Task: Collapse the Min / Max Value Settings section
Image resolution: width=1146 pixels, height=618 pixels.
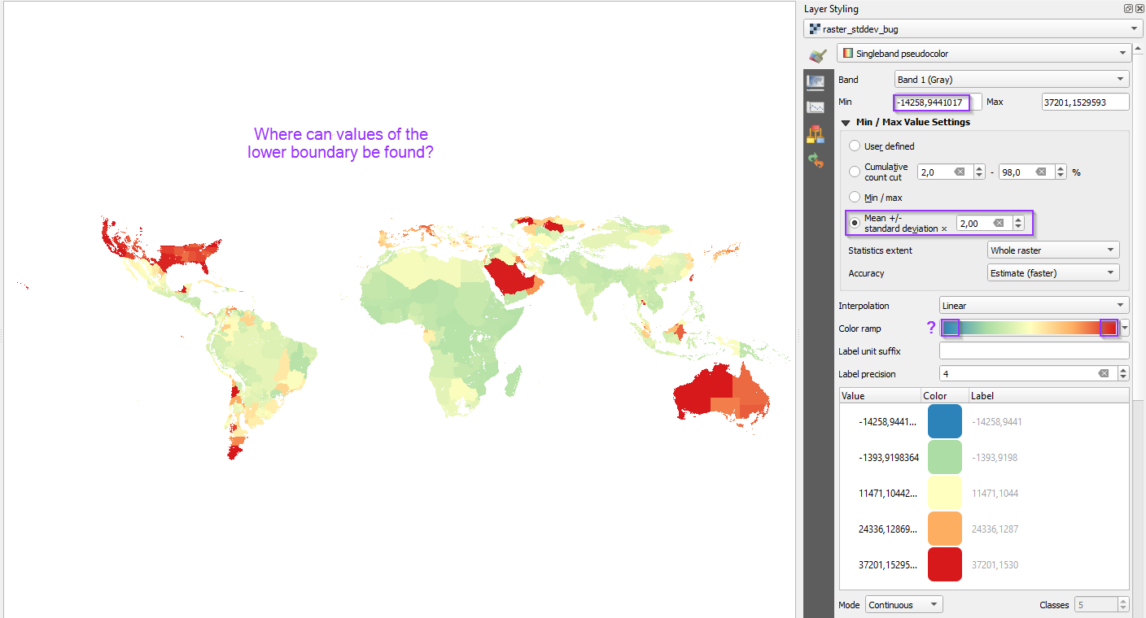Action: coord(846,121)
